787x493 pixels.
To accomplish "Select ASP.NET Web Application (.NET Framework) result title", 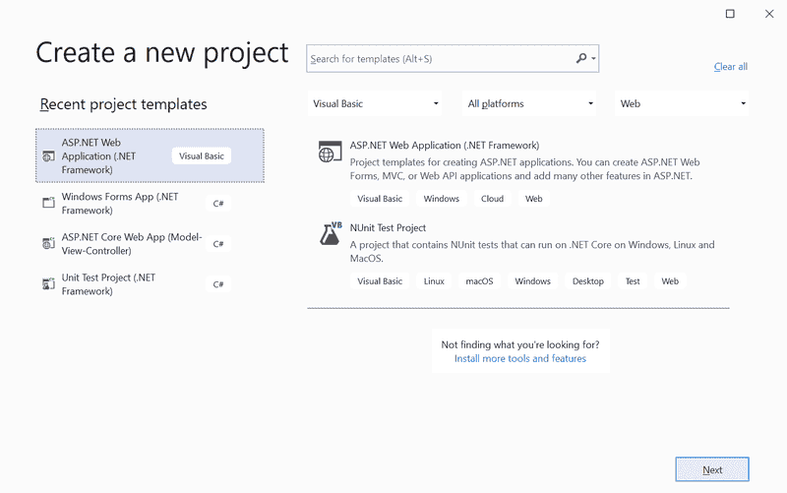I will (445, 145).
